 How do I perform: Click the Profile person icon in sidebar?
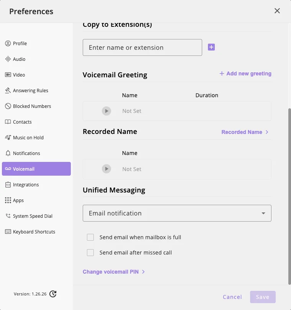(x=8, y=44)
